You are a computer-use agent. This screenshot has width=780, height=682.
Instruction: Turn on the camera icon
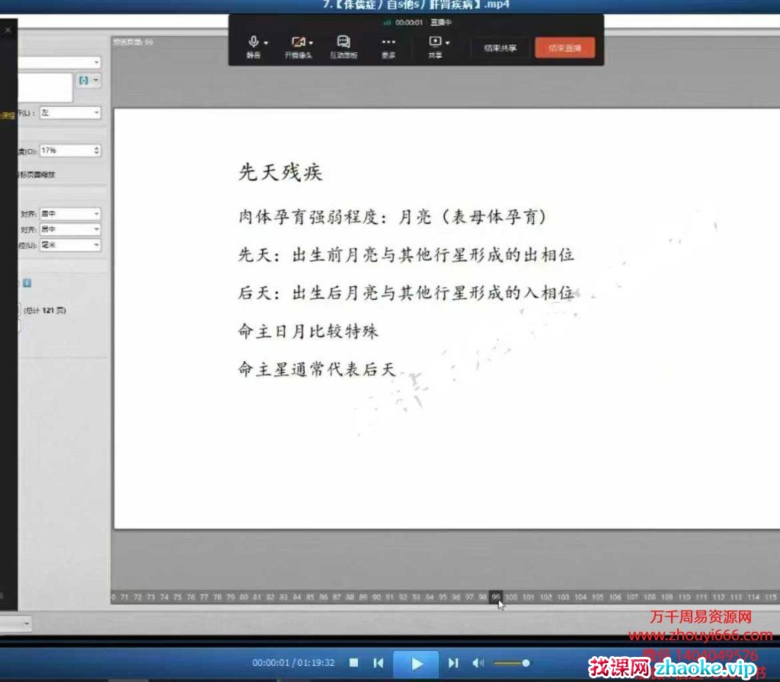point(296,43)
